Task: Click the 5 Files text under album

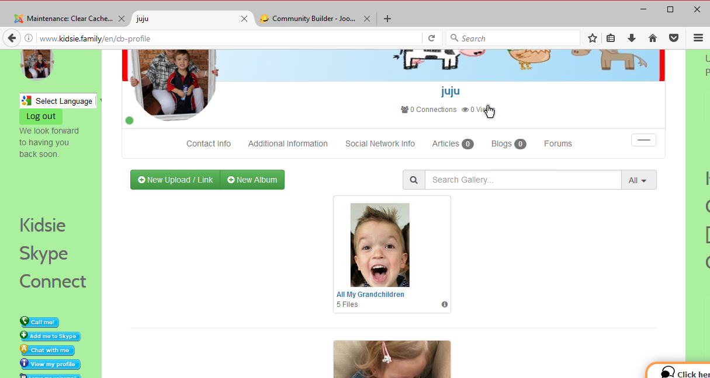Action: (x=347, y=304)
